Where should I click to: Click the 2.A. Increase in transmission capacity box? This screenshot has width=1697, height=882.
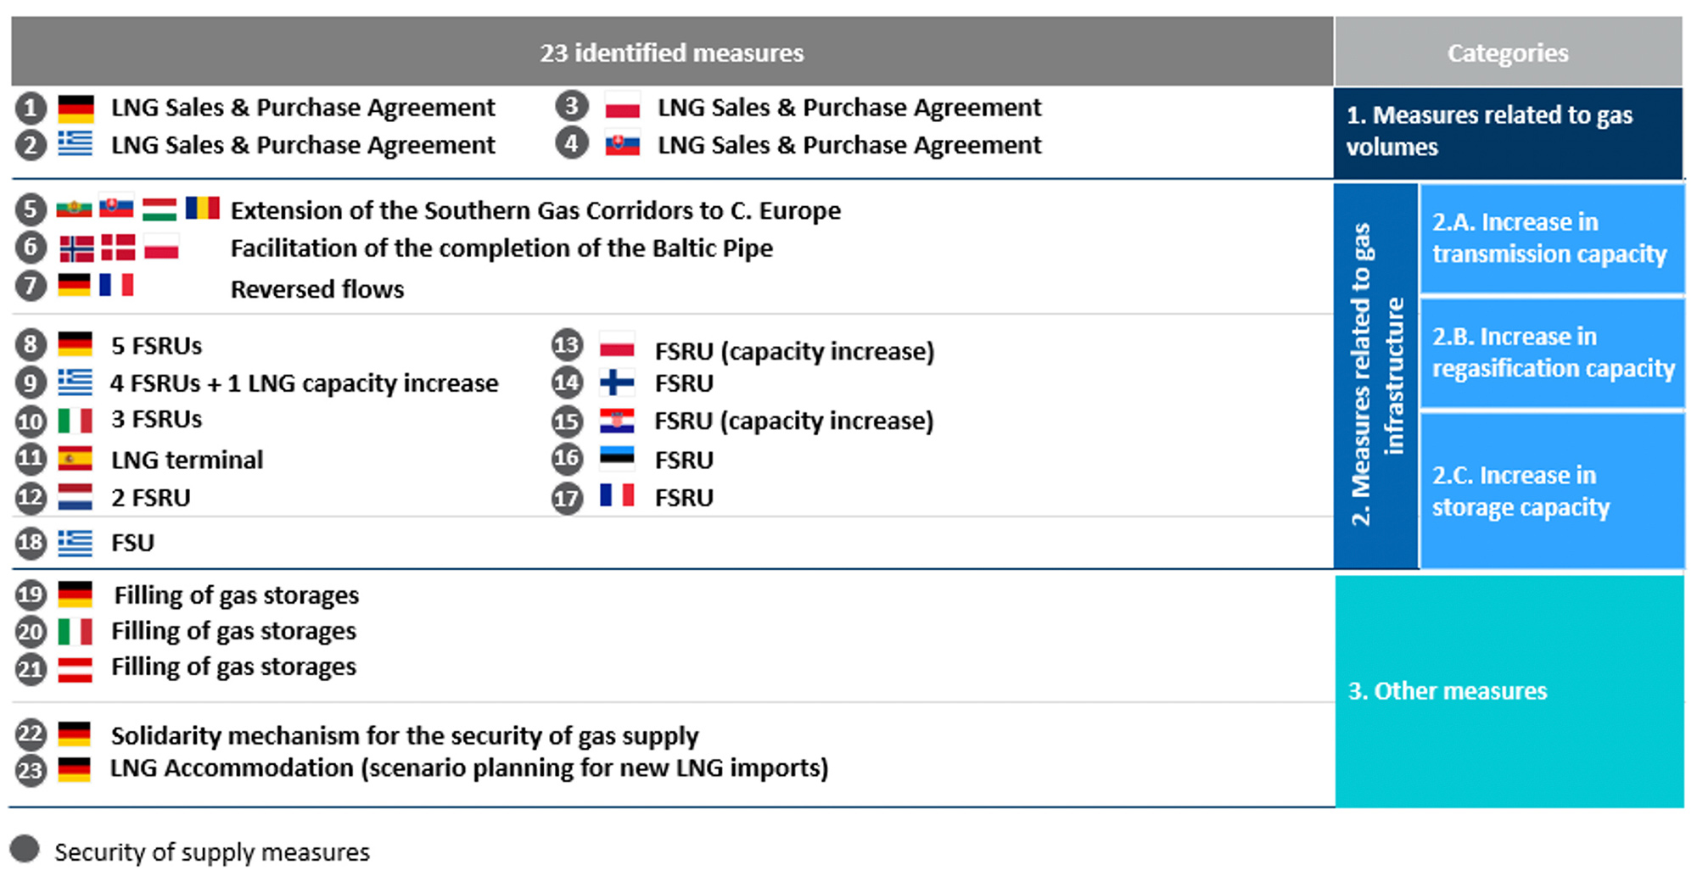click(1551, 238)
